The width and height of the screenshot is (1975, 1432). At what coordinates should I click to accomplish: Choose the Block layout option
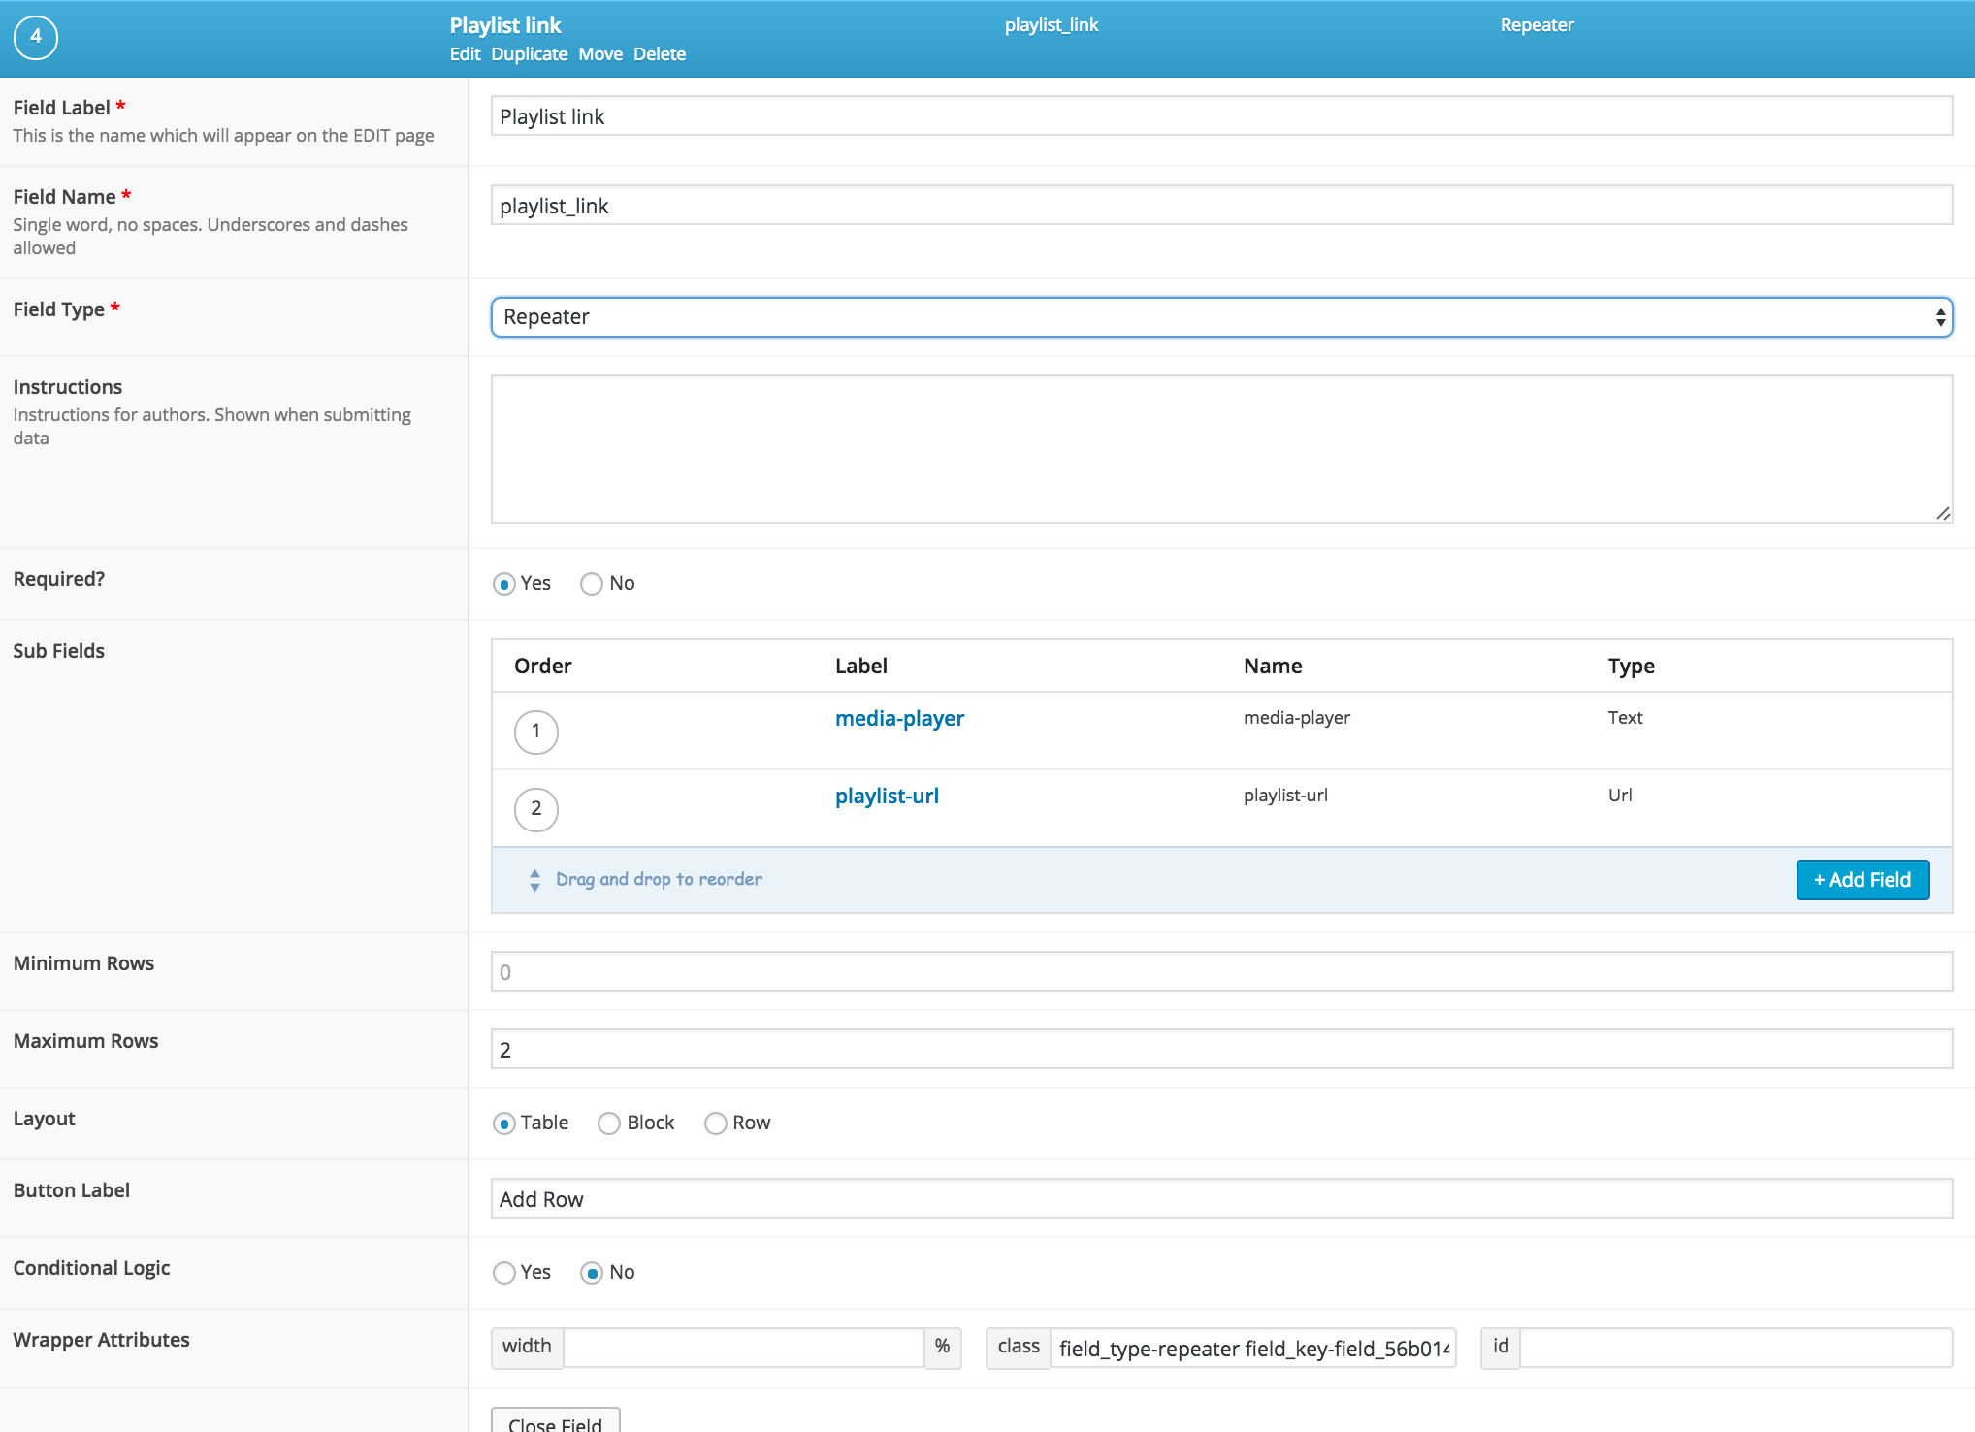click(609, 1123)
